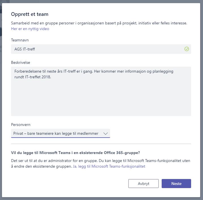Click the green checkmark icon in Teamnavn field

[x=187, y=49]
